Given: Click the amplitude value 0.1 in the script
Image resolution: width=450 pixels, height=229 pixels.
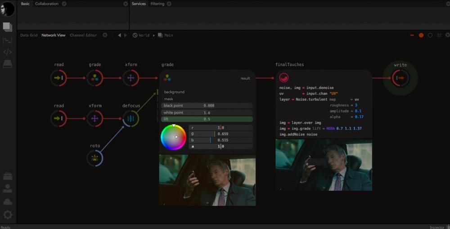Looking at the screenshot, I should click(x=358, y=111).
